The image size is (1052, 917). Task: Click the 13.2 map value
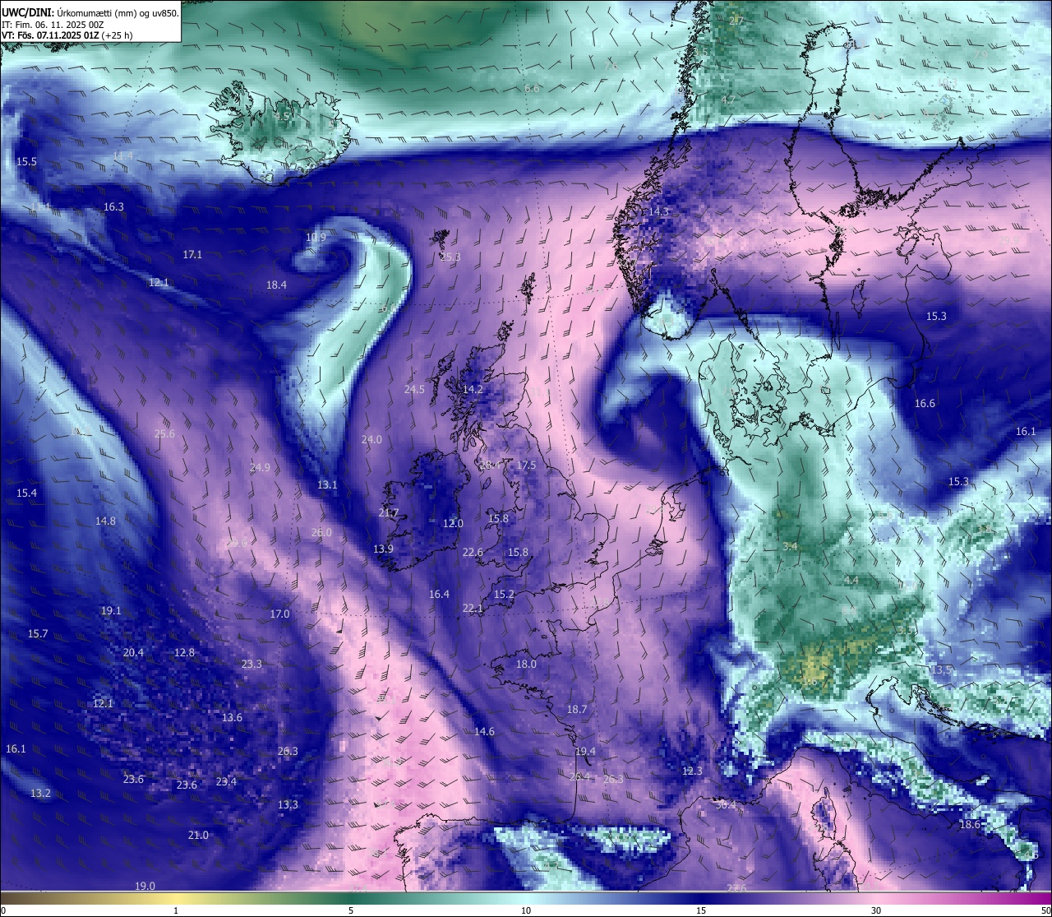40,793
